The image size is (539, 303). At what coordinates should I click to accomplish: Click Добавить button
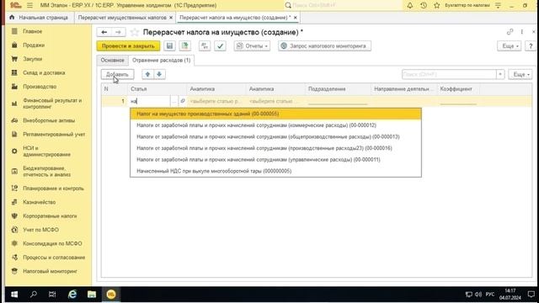click(117, 74)
